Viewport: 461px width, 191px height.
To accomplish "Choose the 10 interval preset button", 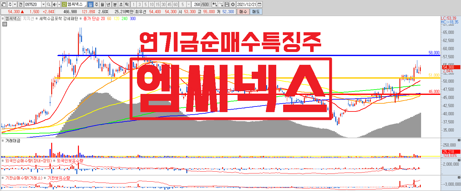I will (151, 4).
